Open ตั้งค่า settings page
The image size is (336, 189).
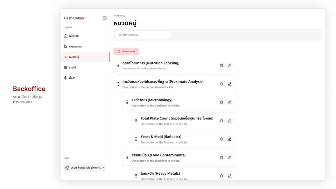pyautogui.click(x=72, y=78)
